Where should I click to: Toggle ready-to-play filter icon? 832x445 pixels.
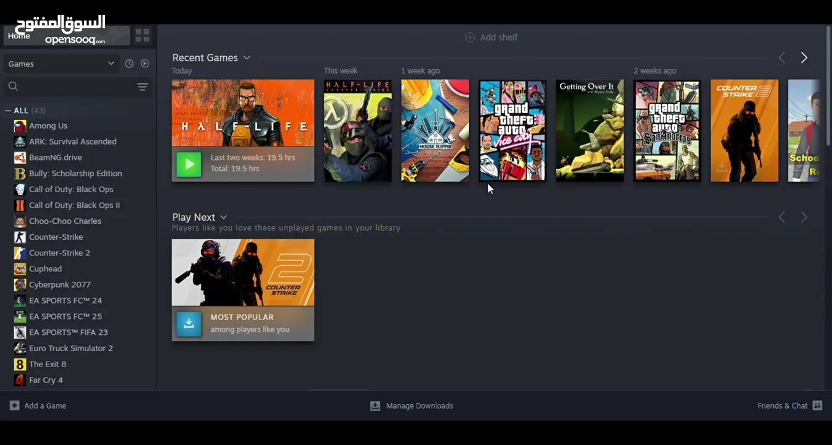click(145, 64)
